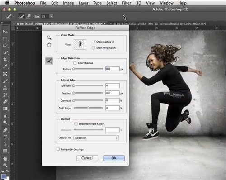Select the History Brush tool
The height and width of the screenshot is (180, 226).
[5, 95]
